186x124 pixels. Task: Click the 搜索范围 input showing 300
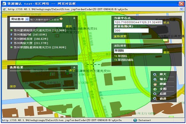131,30
